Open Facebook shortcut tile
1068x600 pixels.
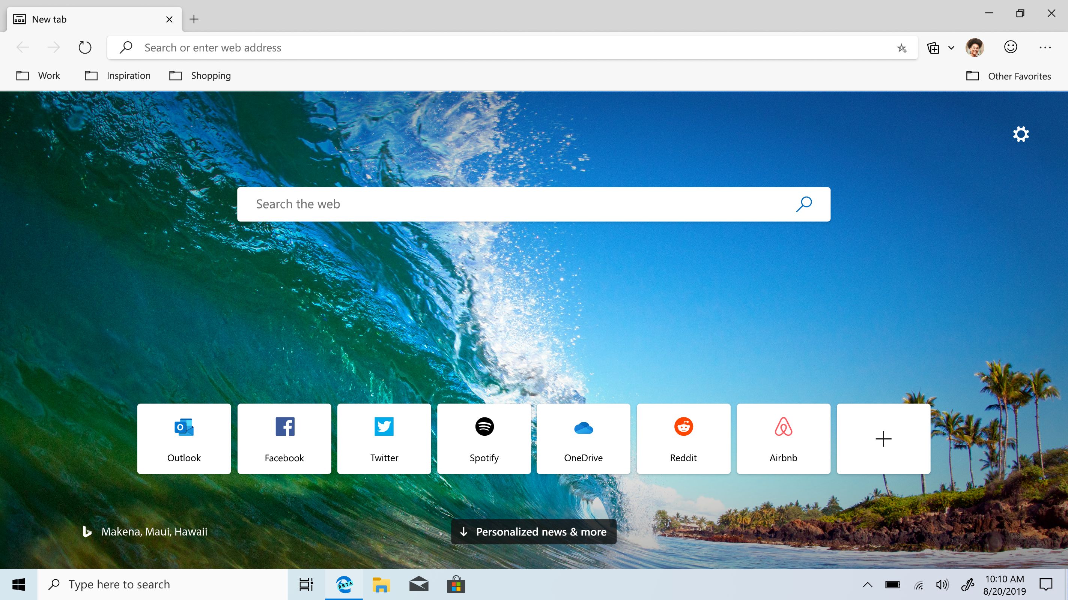(284, 438)
